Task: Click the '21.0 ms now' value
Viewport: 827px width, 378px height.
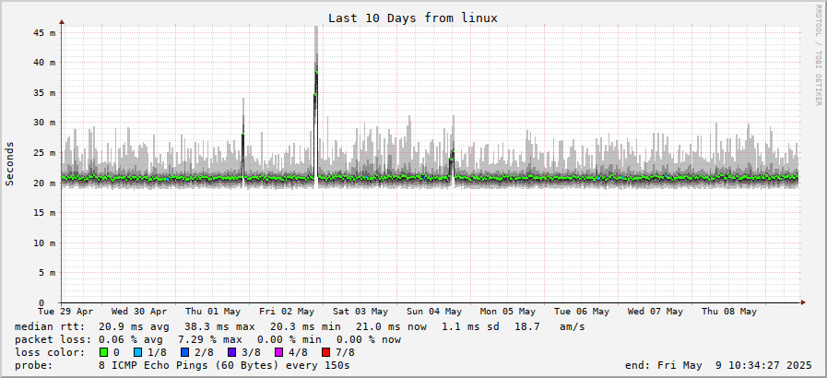Action: pyautogui.click(x=391, y=327)
